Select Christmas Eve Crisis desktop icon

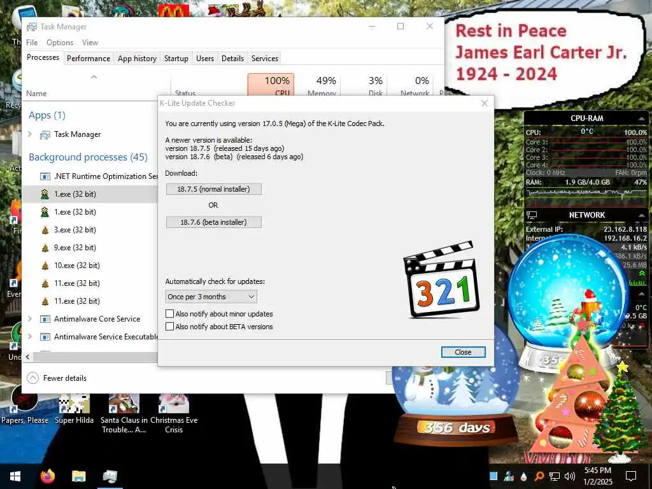tap(174, 414)
